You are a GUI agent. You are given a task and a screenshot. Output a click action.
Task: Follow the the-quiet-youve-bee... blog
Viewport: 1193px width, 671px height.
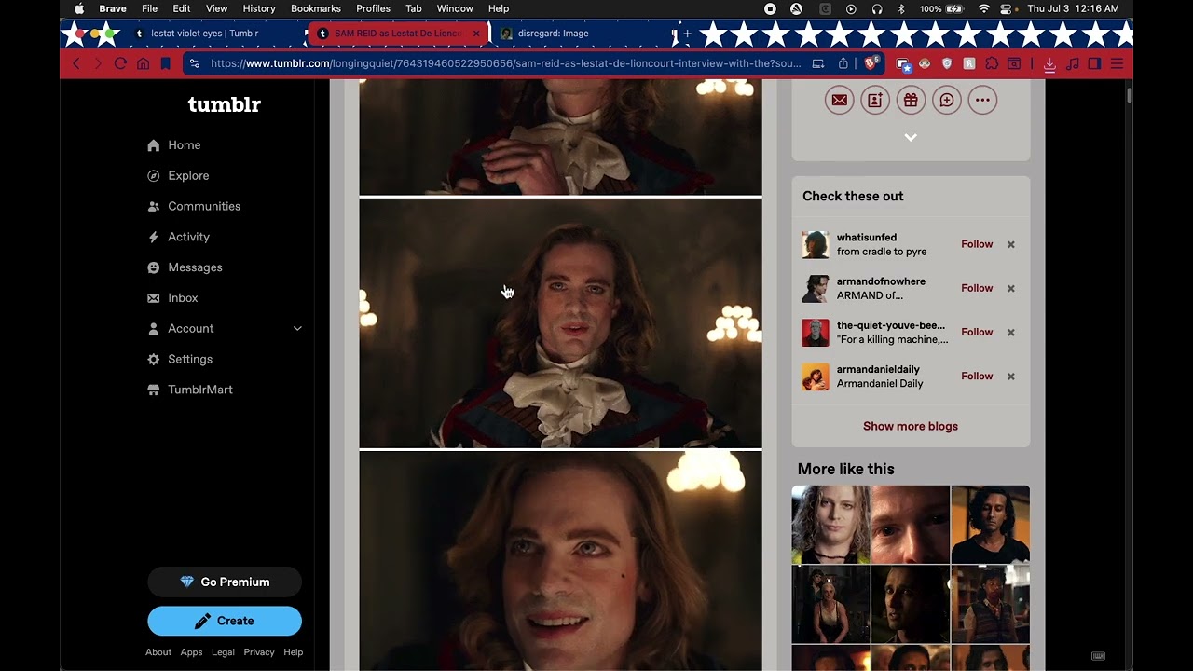click(977, 332)
